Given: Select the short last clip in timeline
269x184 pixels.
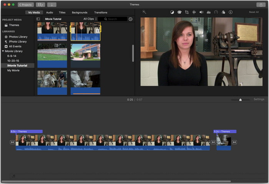Looking at the screenshot, I should pyautogui.click(x=224, y=143).
